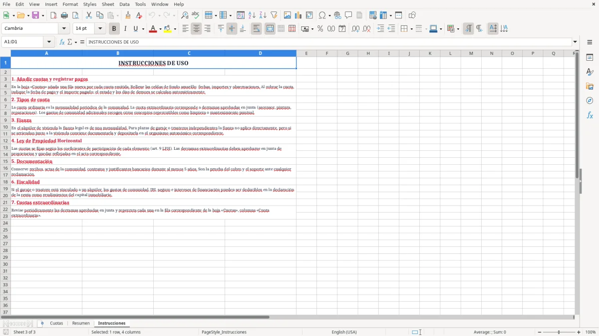The width and height of the screenshot is (599, 336).
Task: Format cells as percent
Action: pyautogui.click(x=320, y=29)
